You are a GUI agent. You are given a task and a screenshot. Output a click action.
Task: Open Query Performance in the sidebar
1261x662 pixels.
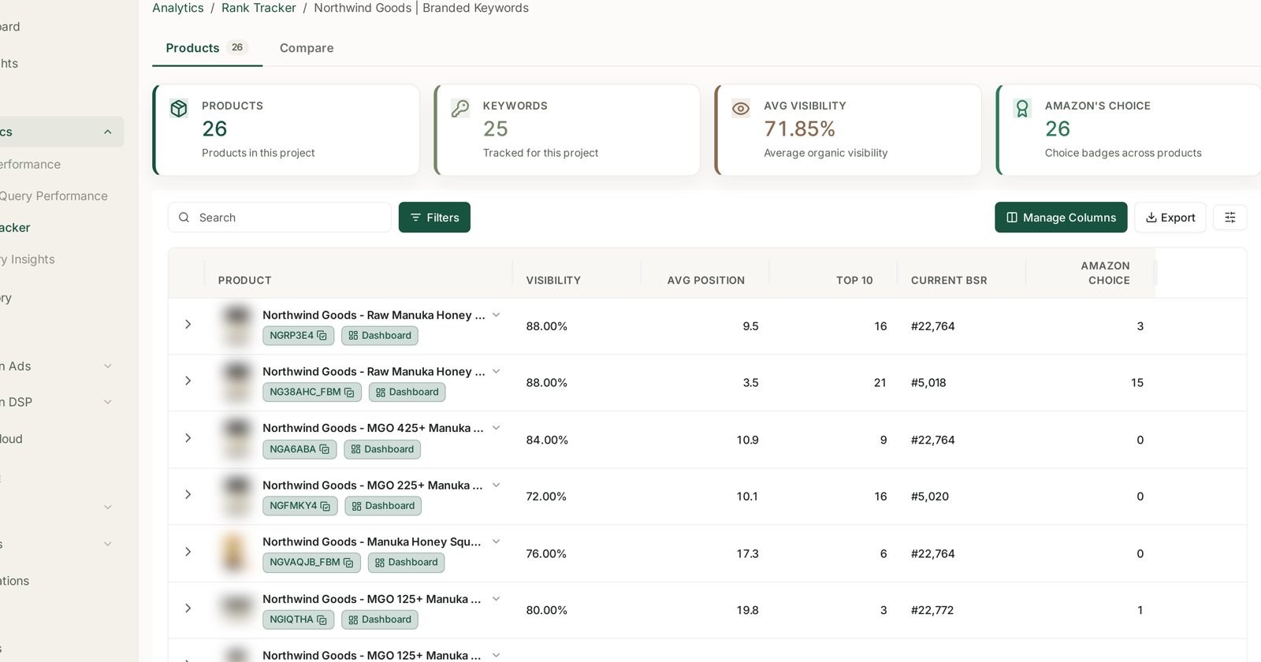pos(54,196)
